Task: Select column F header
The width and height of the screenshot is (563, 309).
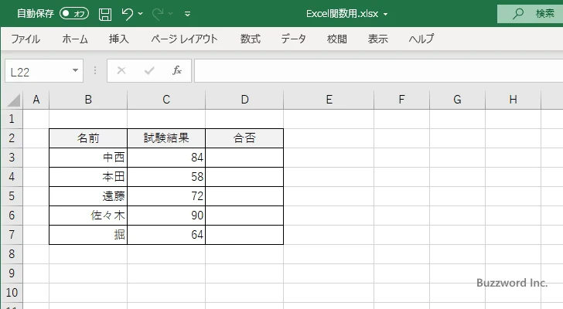Action: coord(401,100)
